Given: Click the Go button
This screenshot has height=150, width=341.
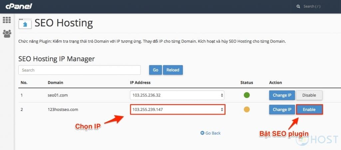Looking at the screenshot, I should (x=156, y=70).
